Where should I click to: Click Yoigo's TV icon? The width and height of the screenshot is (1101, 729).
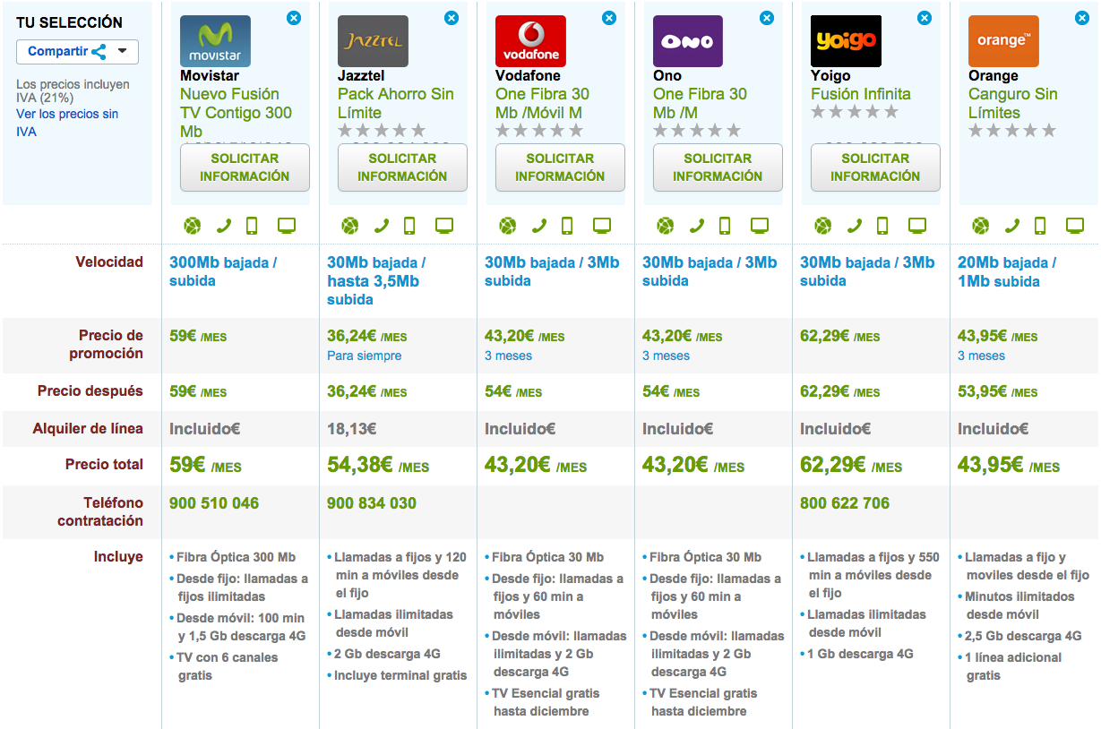[916, 226]
